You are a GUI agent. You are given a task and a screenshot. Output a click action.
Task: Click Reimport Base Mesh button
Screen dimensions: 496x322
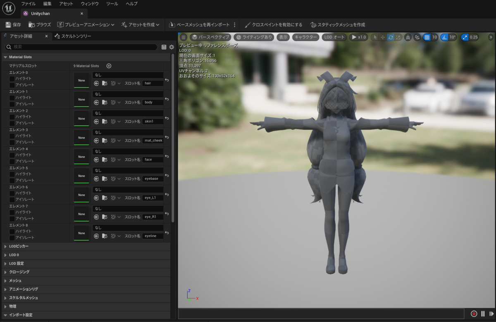200,25
